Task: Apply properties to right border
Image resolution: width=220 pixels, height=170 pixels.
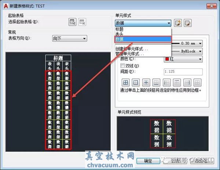Action: point(187,82)
